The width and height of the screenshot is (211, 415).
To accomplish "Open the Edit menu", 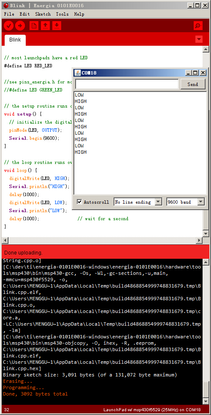I will (x=24, y=14).
